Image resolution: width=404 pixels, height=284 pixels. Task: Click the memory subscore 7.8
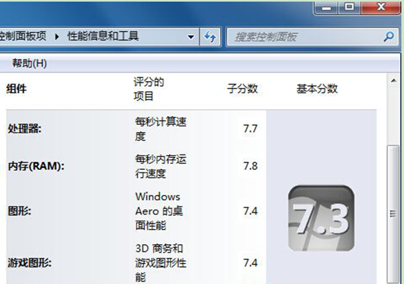click(250, 166)
